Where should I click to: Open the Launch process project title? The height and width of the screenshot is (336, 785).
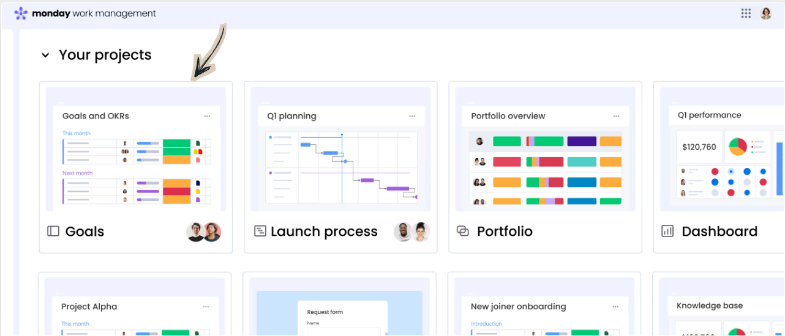pyautogui.click(x=324, y=232)
